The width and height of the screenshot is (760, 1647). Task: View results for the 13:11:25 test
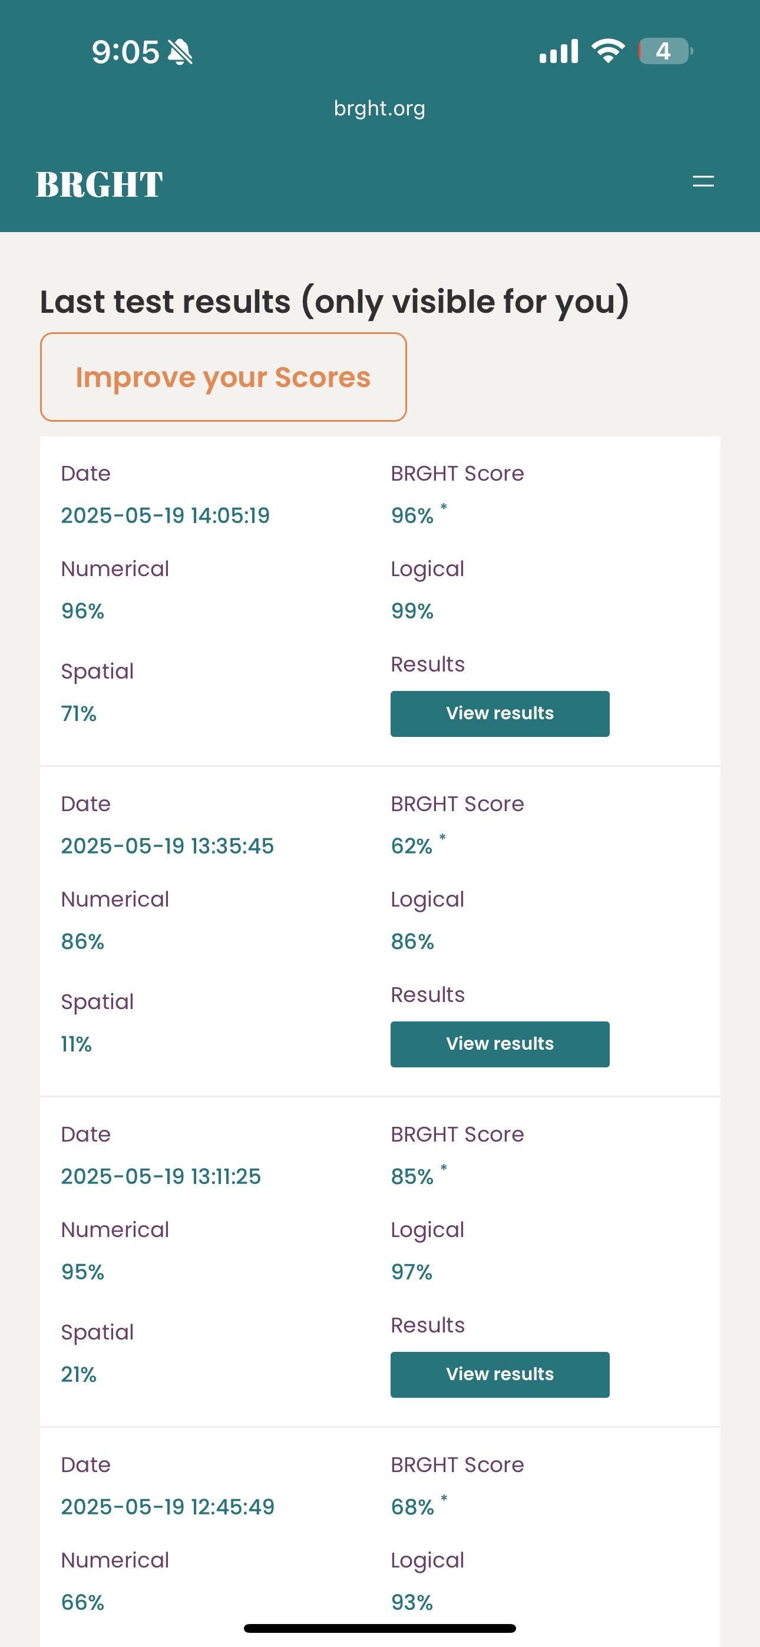click(500, 1375)
